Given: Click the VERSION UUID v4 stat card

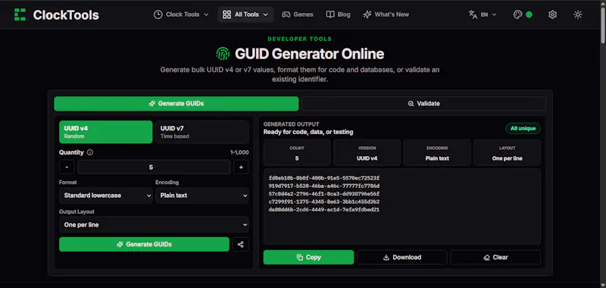Looking at the screenshot, I should 367,152.
